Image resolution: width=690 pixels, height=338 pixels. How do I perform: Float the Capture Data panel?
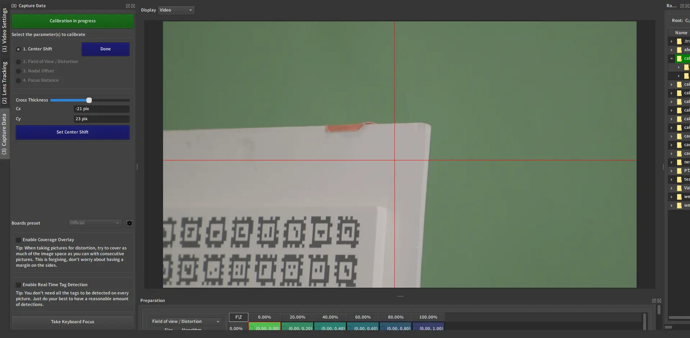[128, 6]
